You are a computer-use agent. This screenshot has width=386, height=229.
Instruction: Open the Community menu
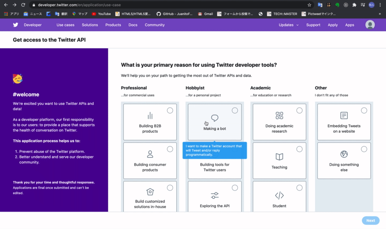click(155, 25)
